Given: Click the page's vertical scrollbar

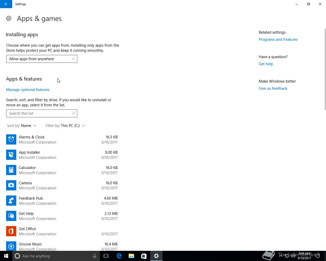Looking at the screenshot, I should click(x=325, y=69).
